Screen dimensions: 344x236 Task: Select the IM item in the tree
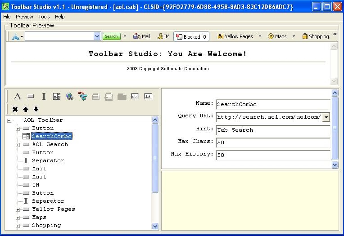point(36,185)
